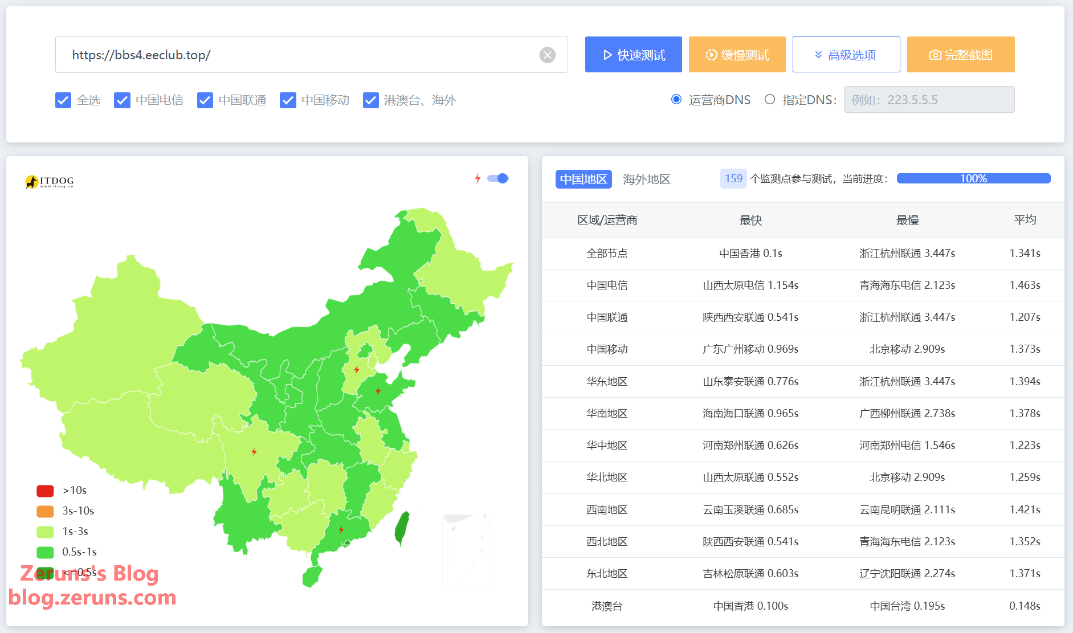Click the lightning marker on Shandong province
The image size is (1073, 633).
378,391
